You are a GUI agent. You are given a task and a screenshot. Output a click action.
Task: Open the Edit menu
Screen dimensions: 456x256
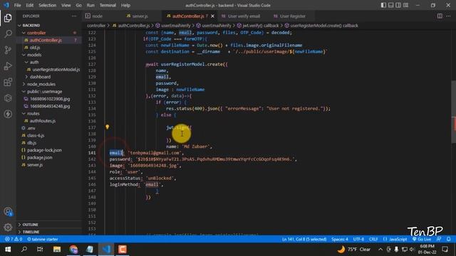[29, 5]
